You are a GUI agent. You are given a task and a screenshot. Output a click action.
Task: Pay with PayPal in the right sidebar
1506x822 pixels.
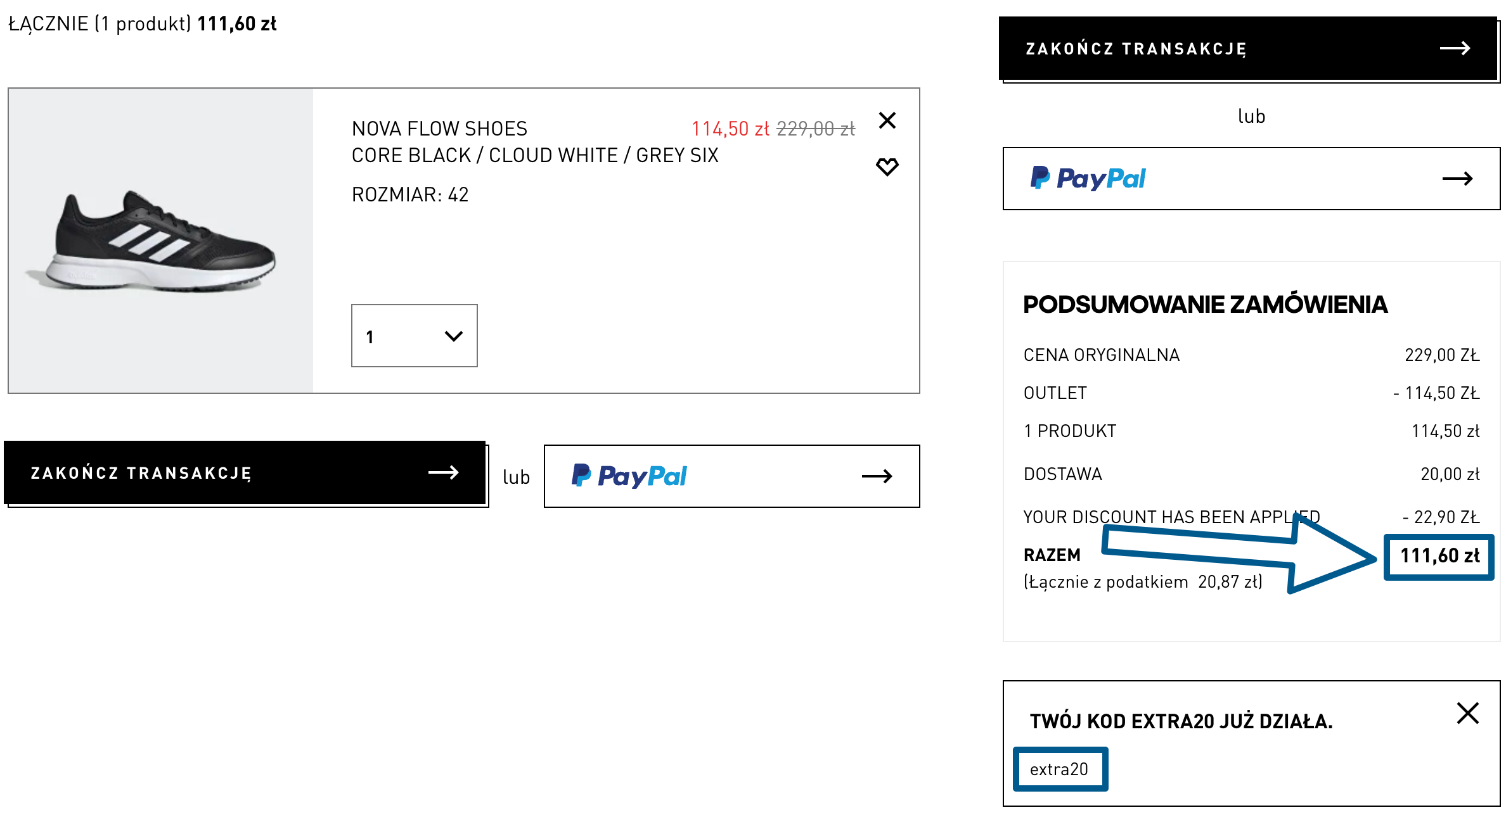[x=1251, y=179]
